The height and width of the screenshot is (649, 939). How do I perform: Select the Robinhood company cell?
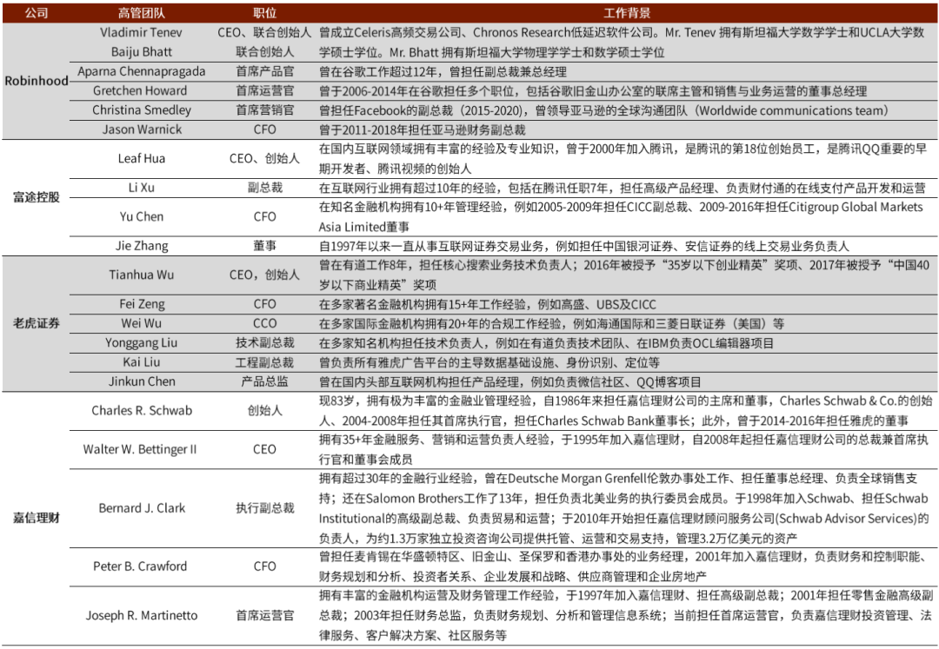(x=36, y=81)
